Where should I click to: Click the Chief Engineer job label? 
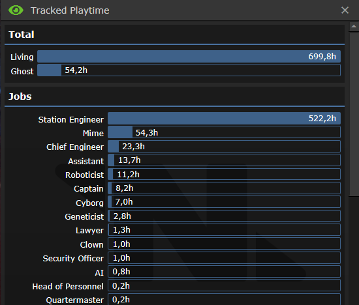75,147
